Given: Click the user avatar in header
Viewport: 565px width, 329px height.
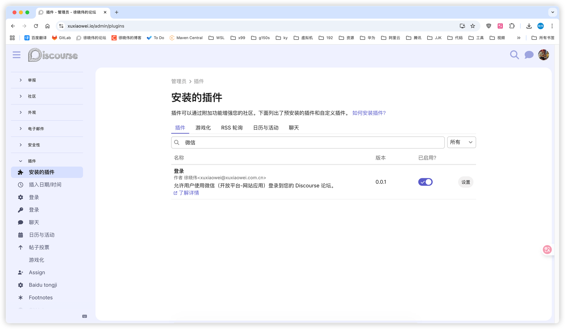Looking at the screenshot, I should click(544, 55).
